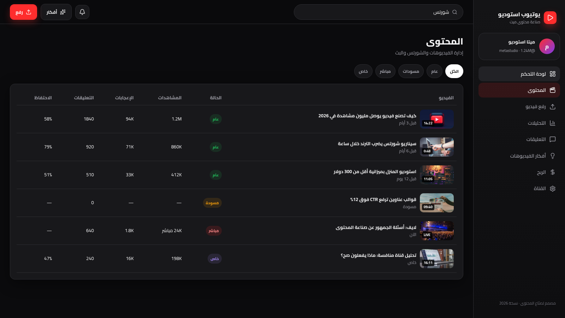Open title تحليل قناة منافسة
The width and height of the screenshot is (565, 318).
379,255
